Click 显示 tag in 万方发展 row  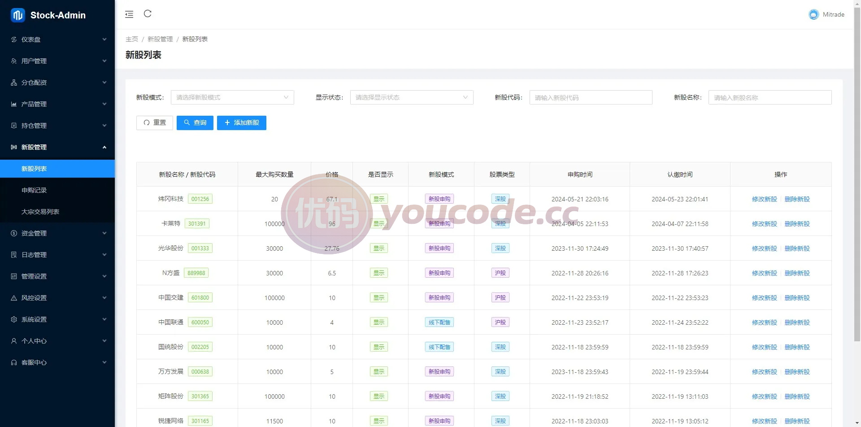point(379,371)
